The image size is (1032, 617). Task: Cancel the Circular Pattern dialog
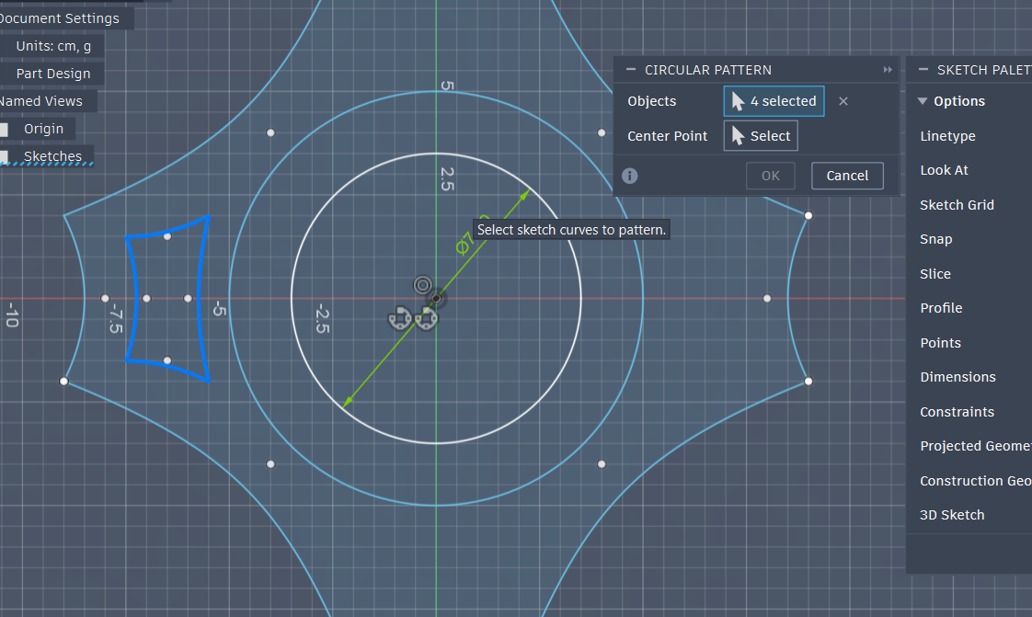847,176
